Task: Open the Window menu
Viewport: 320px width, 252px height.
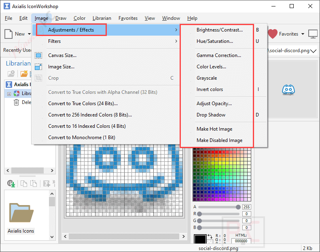Action: coord(171,18)
